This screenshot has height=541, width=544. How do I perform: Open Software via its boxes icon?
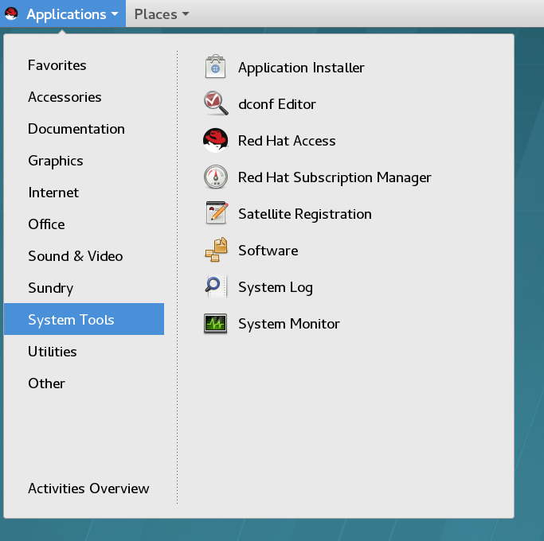point(216,251)
